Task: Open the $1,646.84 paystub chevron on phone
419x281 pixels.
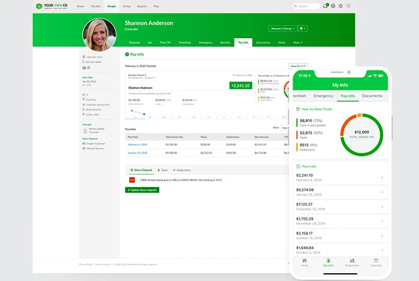Action: [382, 250]
